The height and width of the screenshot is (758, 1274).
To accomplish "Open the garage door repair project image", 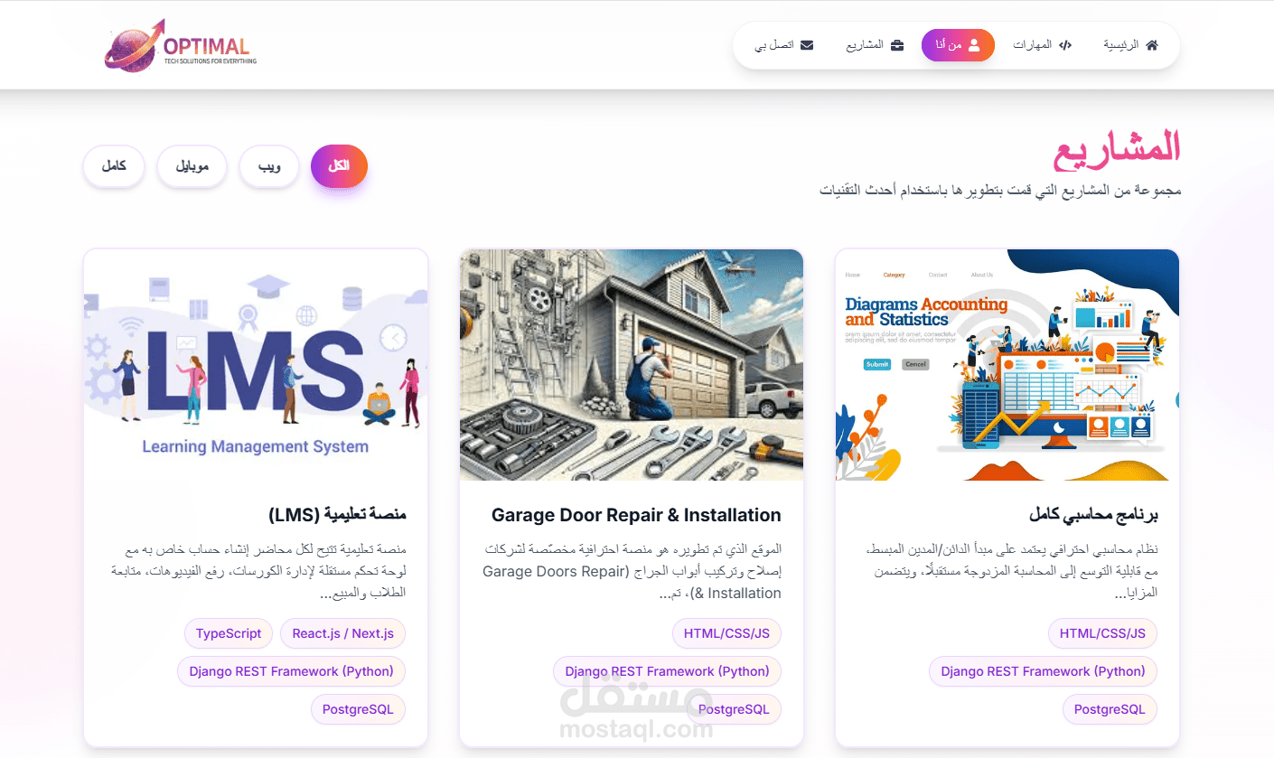I will coord(632,365).
